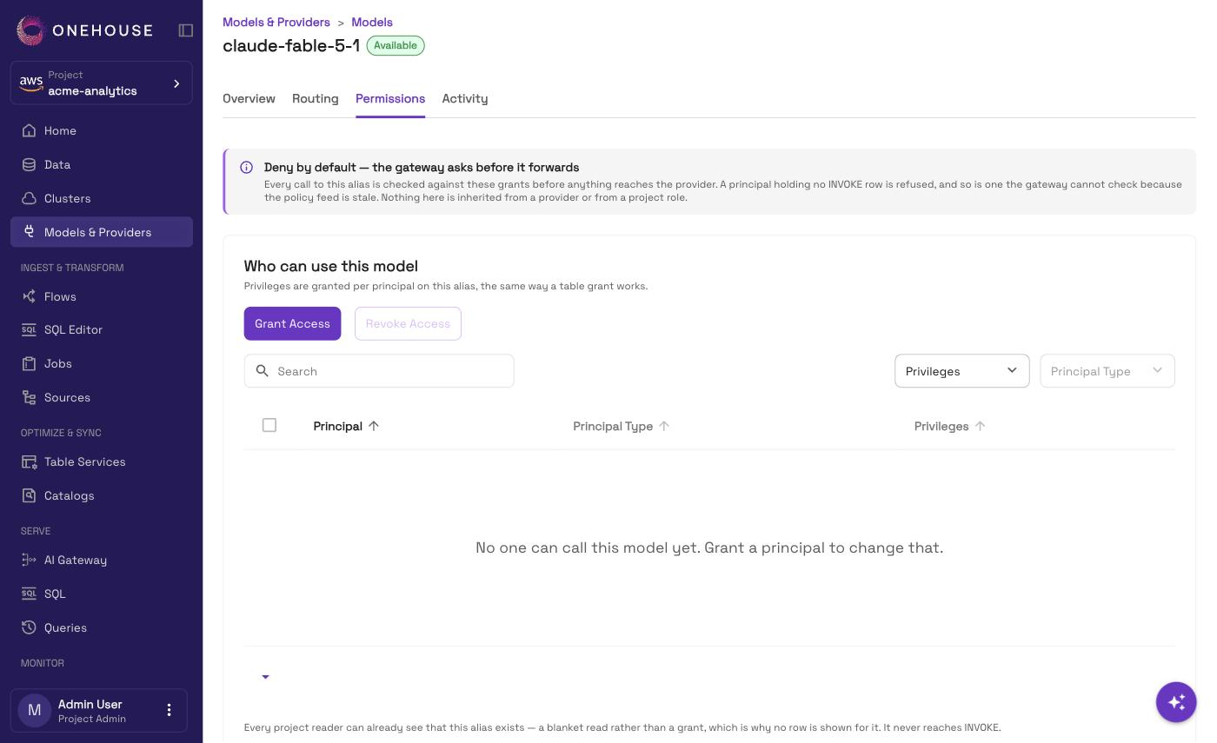Screen dimensions: 1217x743
Task: Open Sources via tree icon
Action: (x=29, y=397)
